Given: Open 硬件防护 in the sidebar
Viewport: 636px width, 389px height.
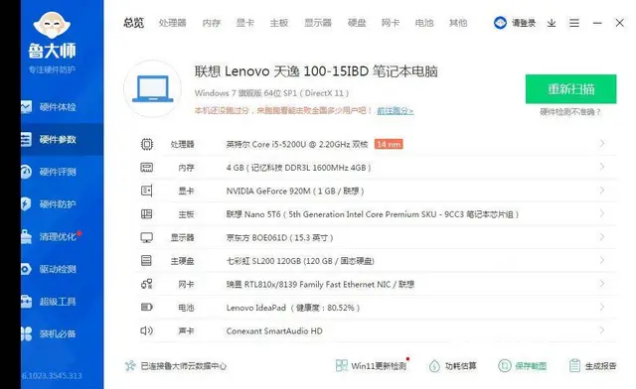Looking at the screenshot, I should coord(62,204).
